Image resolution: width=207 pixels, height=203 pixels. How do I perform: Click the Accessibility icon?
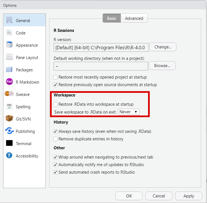click(x=9, y=156)
